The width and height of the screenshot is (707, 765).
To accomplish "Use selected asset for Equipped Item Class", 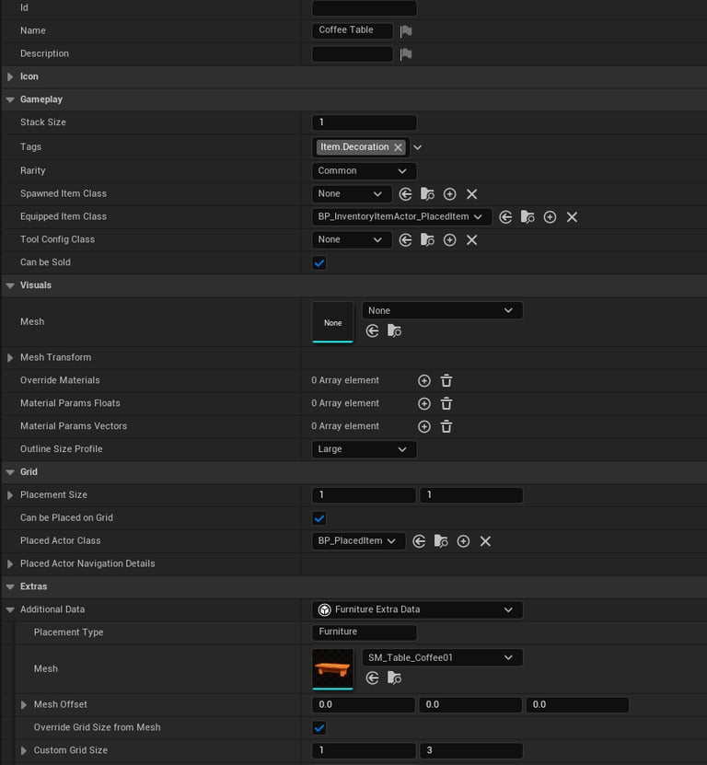I will click(505, 217).
